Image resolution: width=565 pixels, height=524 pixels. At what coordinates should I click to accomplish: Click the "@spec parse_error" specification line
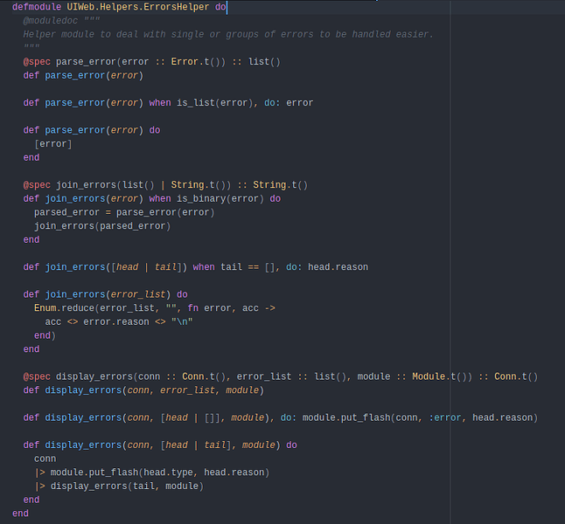(x=151, y=61)
